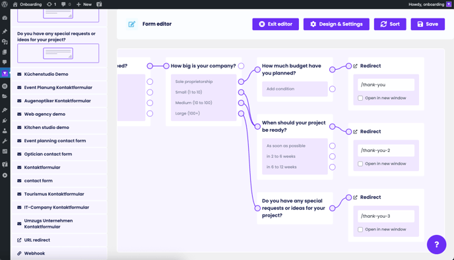Select Web agency demo template

pyautogui.click(x=59, y=114)
